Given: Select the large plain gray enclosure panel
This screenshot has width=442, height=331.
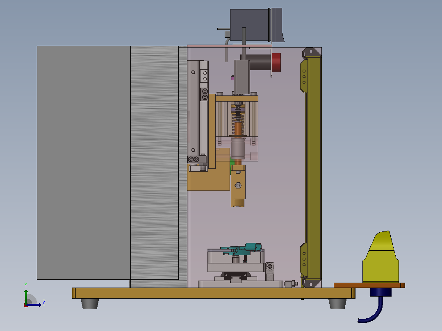Looking at the screenshot, I should coord(84,163).
